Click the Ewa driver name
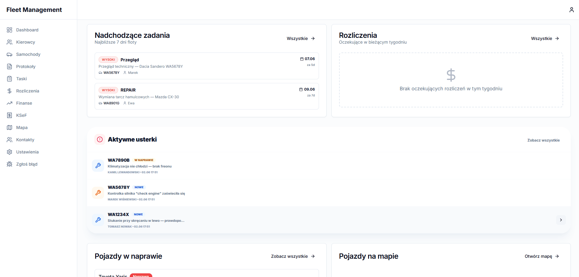579x277 pixels. tap(131, 103)
